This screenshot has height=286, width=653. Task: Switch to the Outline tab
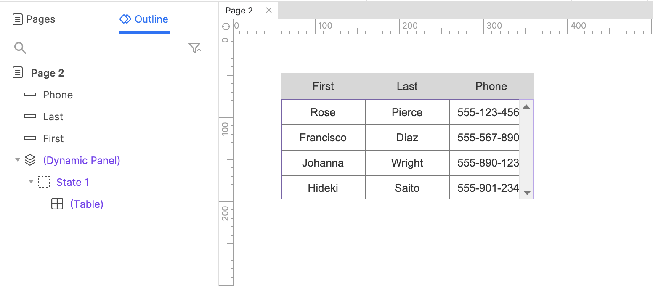click(144, 19)
